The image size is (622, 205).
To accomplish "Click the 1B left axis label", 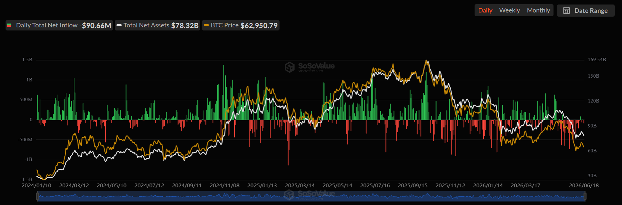I will 29,80.
